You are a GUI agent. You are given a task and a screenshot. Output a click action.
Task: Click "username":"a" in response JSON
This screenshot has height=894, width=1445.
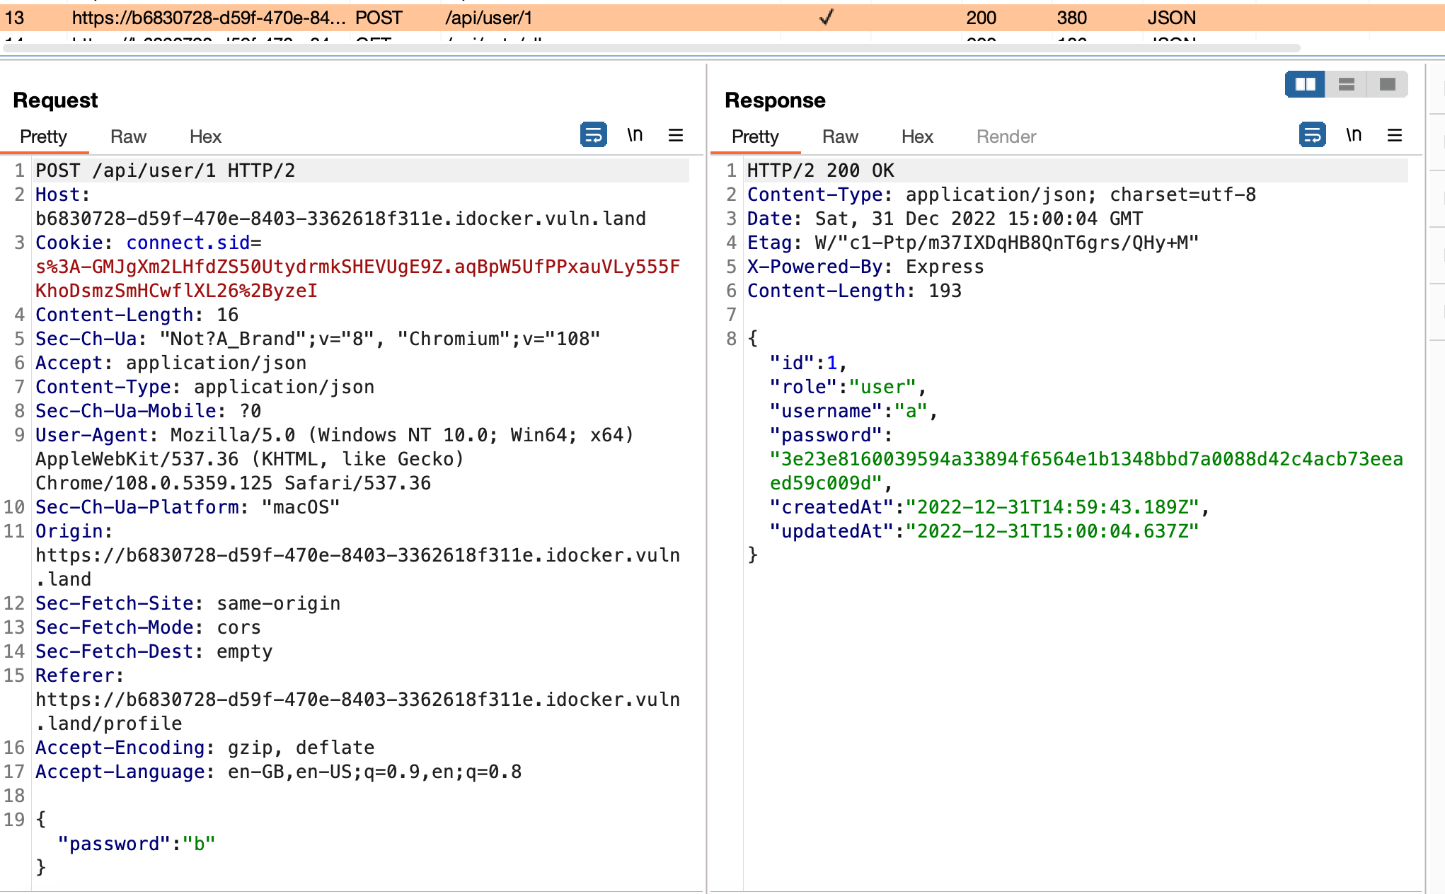pos(848,411)
